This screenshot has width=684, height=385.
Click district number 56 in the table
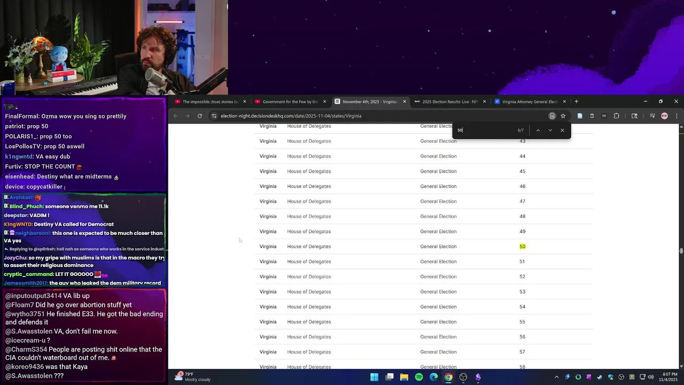(523, 337)
